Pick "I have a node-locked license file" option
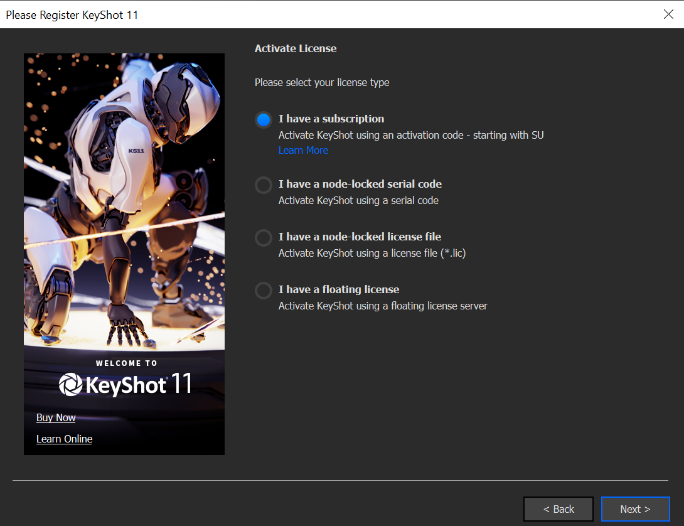 tap(263, 237)
